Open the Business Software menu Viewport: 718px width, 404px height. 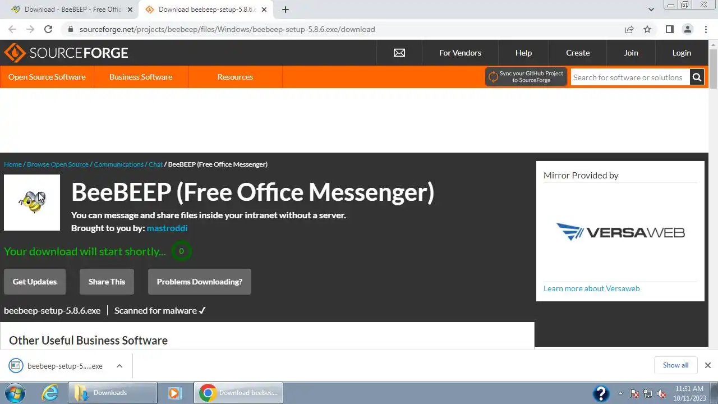(141, 77)
